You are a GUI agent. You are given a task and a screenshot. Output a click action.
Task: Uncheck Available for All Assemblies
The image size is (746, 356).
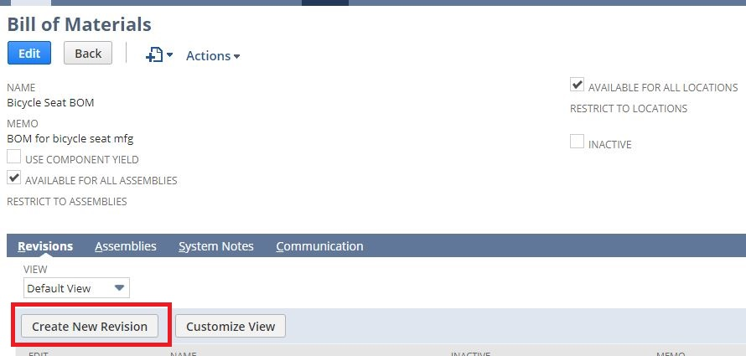point(13,178)
